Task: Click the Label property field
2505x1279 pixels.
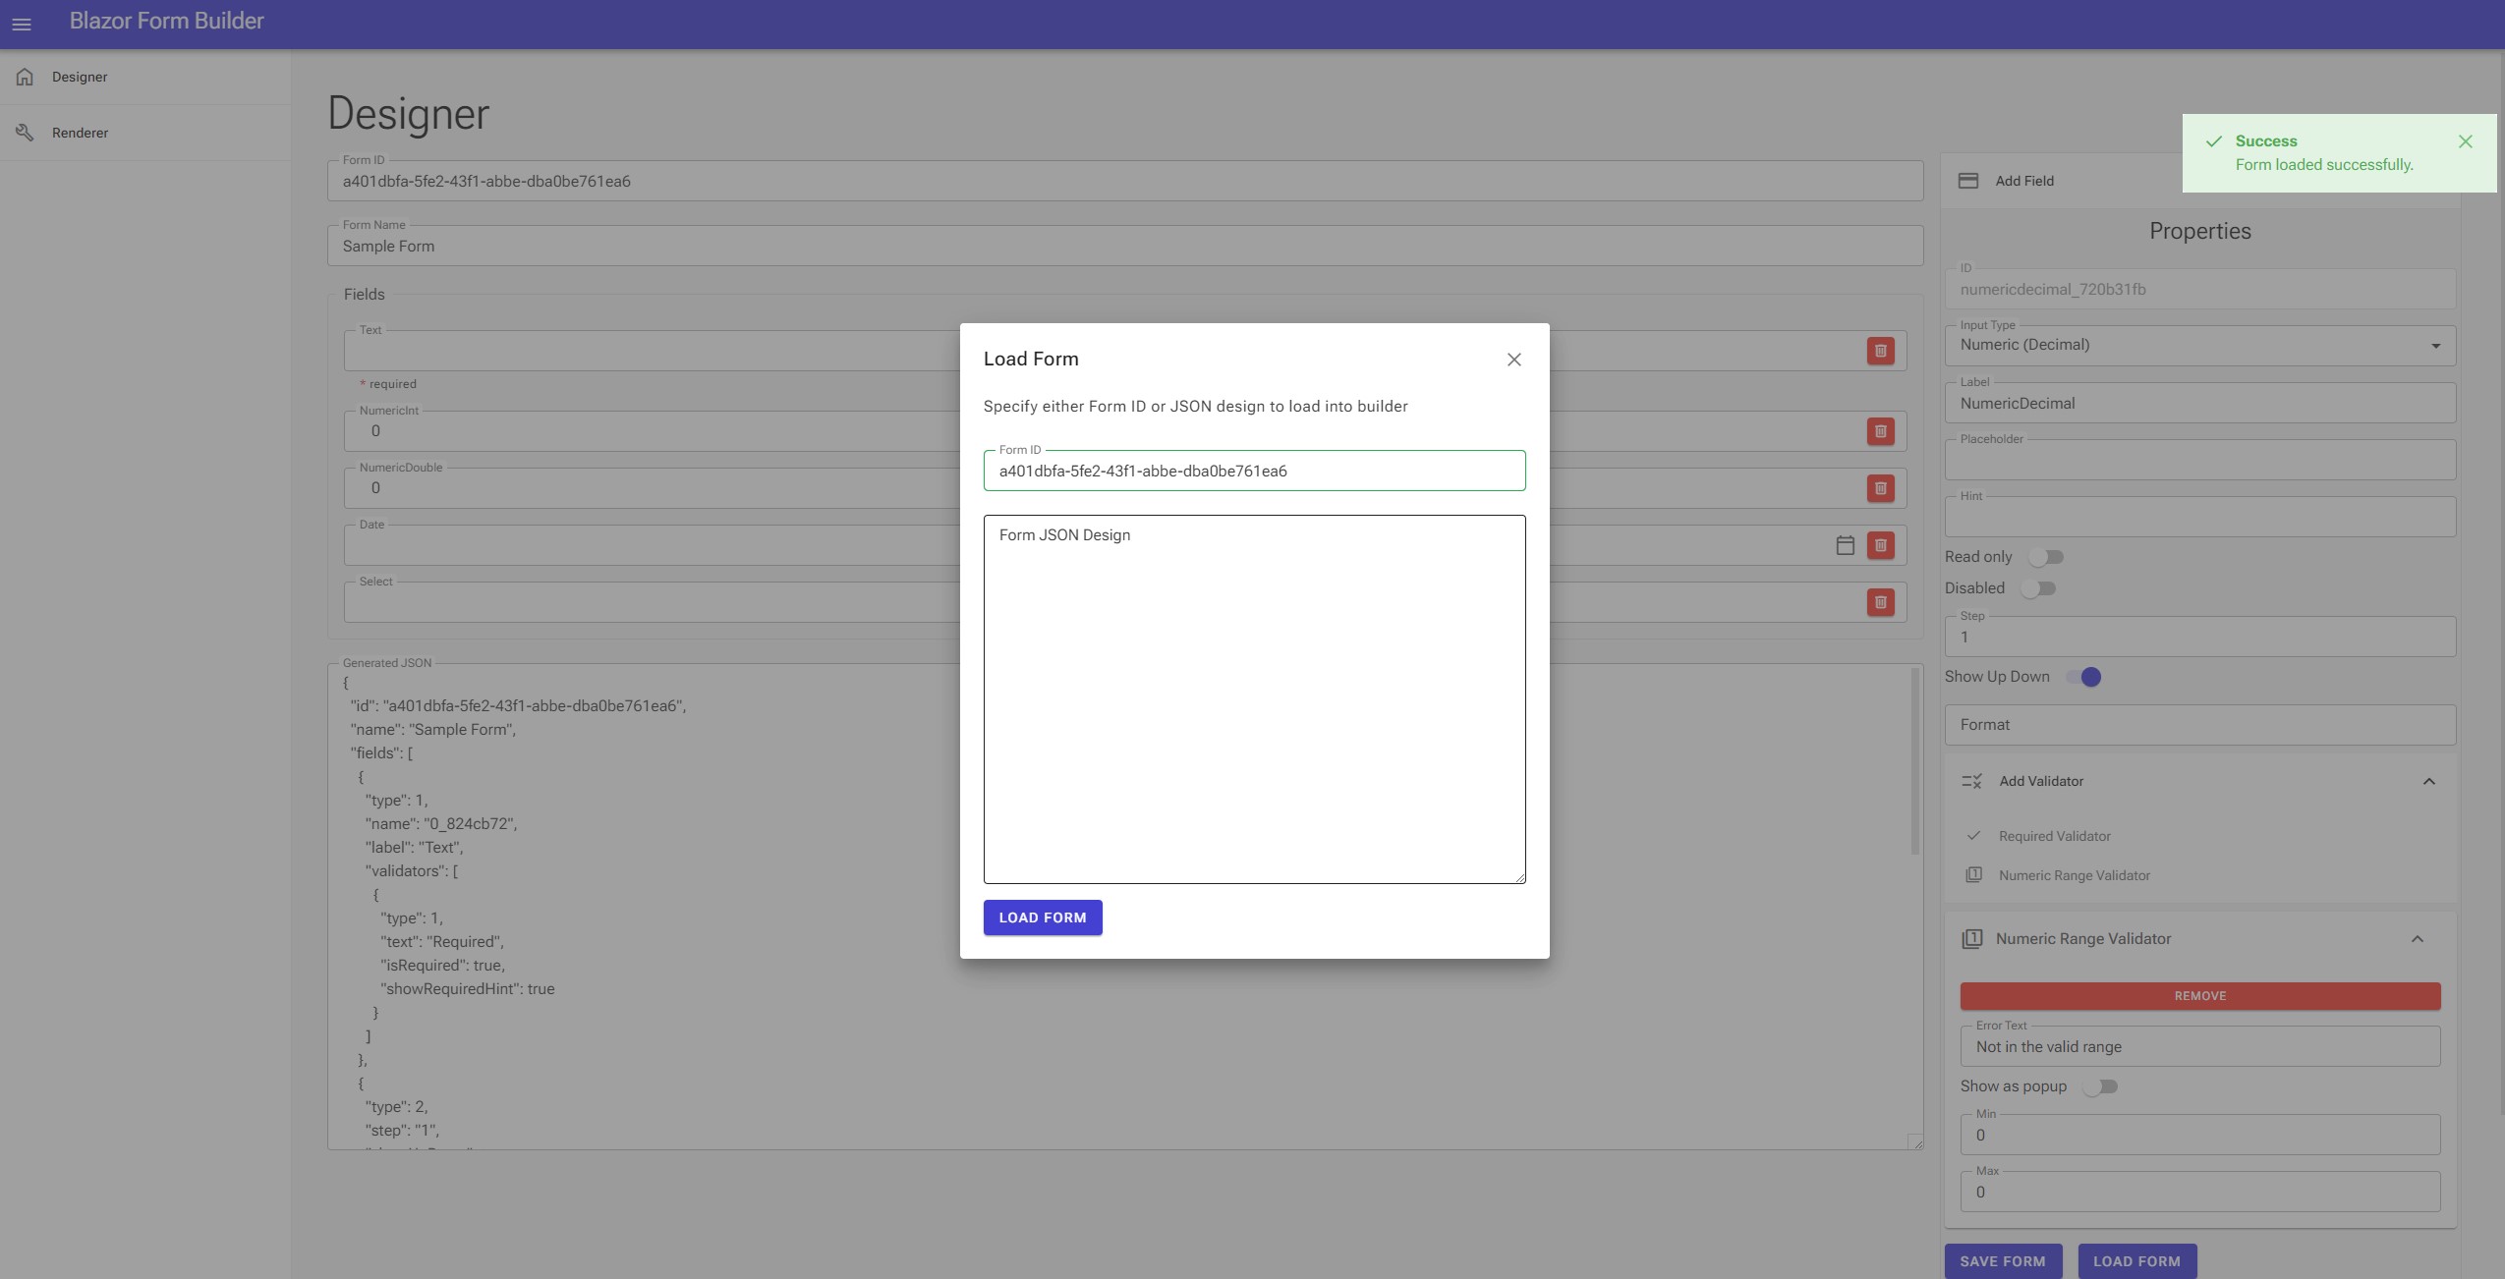Action: tap(2199, 403)
